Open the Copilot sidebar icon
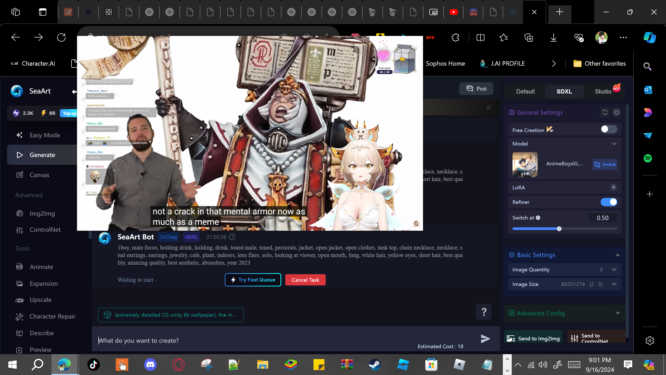Image resolution: width=666 pixels, height=375 pixels. point(650,37)
